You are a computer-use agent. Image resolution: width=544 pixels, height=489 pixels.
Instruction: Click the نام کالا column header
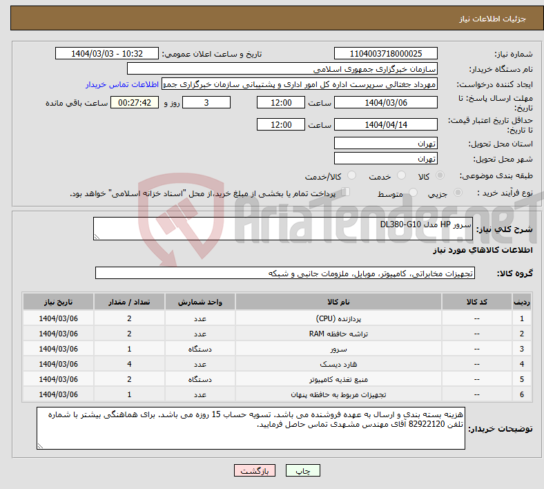click(338, 302)
